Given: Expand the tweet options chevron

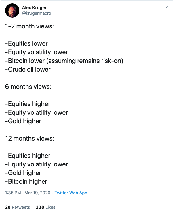Looking at the screenshot, I should point(166,7).
